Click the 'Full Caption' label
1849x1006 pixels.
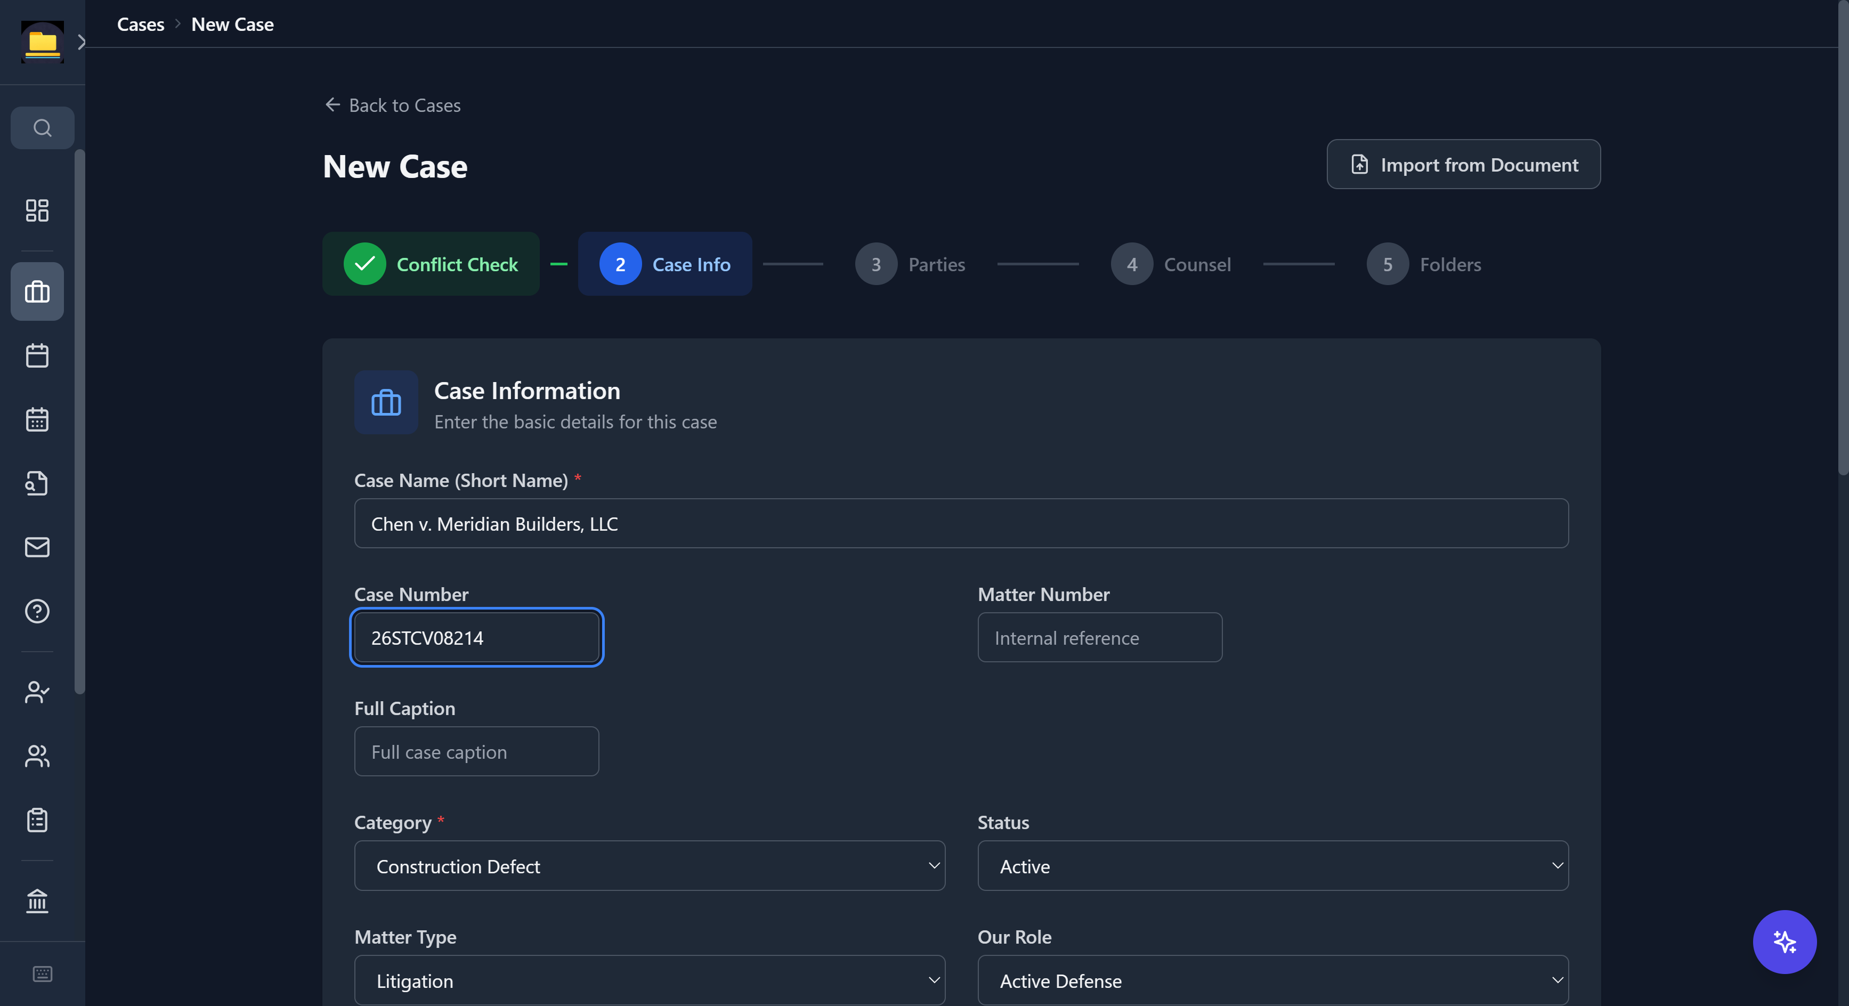tap(405, 708)
